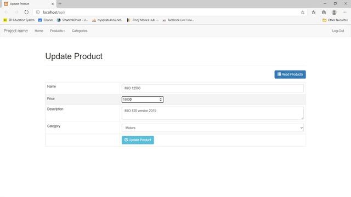The width and height of the screenshot is (351, 197).
Task: Restore down the browser window
Action: click(x=335, y=4)
